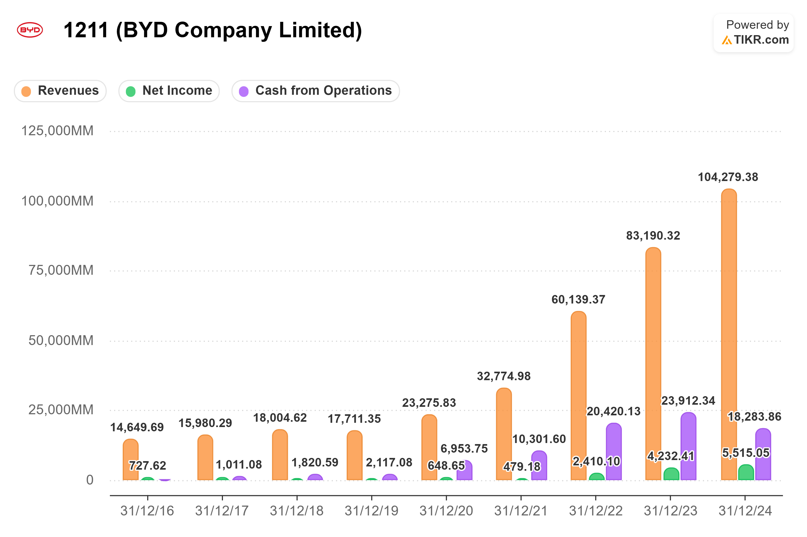Select the 4,232.41 net income label
807x537 pixels.
coord(671,456)
